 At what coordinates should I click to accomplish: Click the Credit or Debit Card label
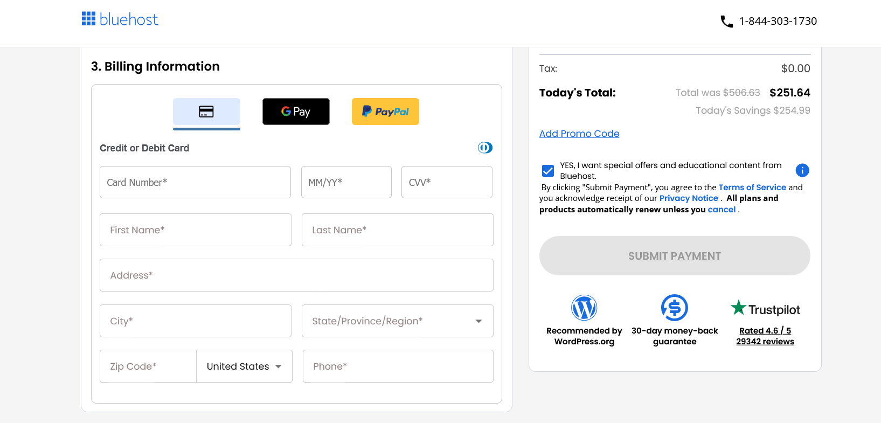coord(144,148)
